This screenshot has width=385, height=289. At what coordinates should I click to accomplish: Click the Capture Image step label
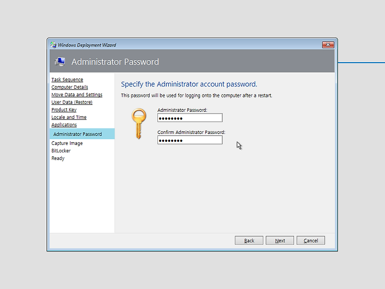pyautogui.click(x=67, y=143)
